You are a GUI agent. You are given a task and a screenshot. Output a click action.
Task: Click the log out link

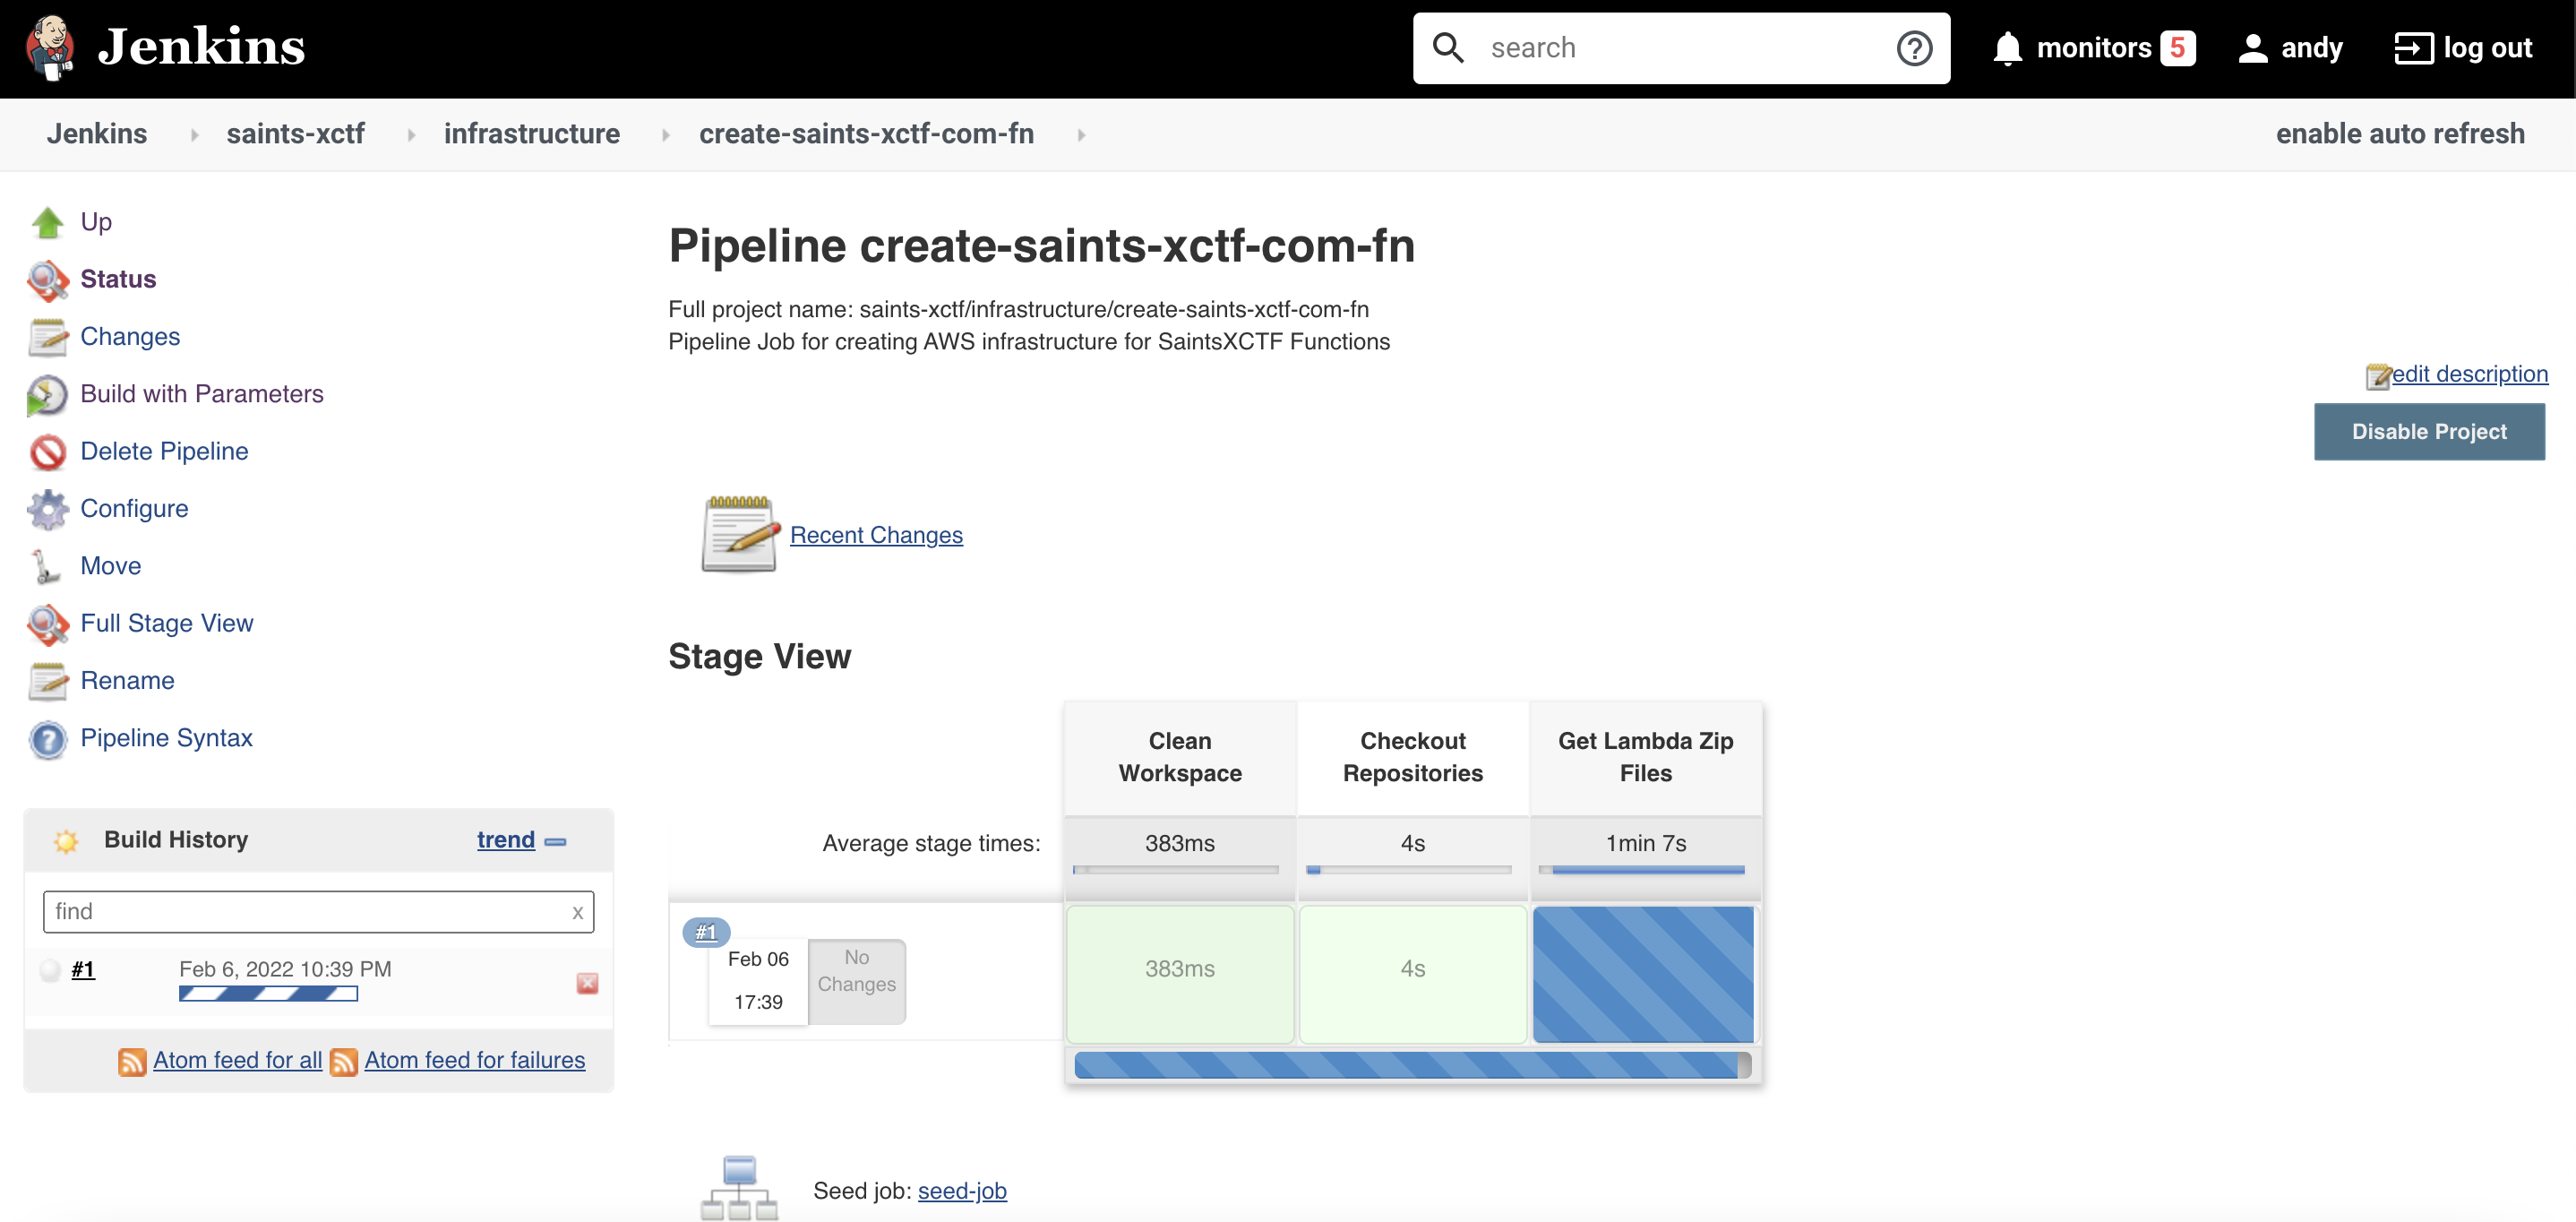[2487, 48]
